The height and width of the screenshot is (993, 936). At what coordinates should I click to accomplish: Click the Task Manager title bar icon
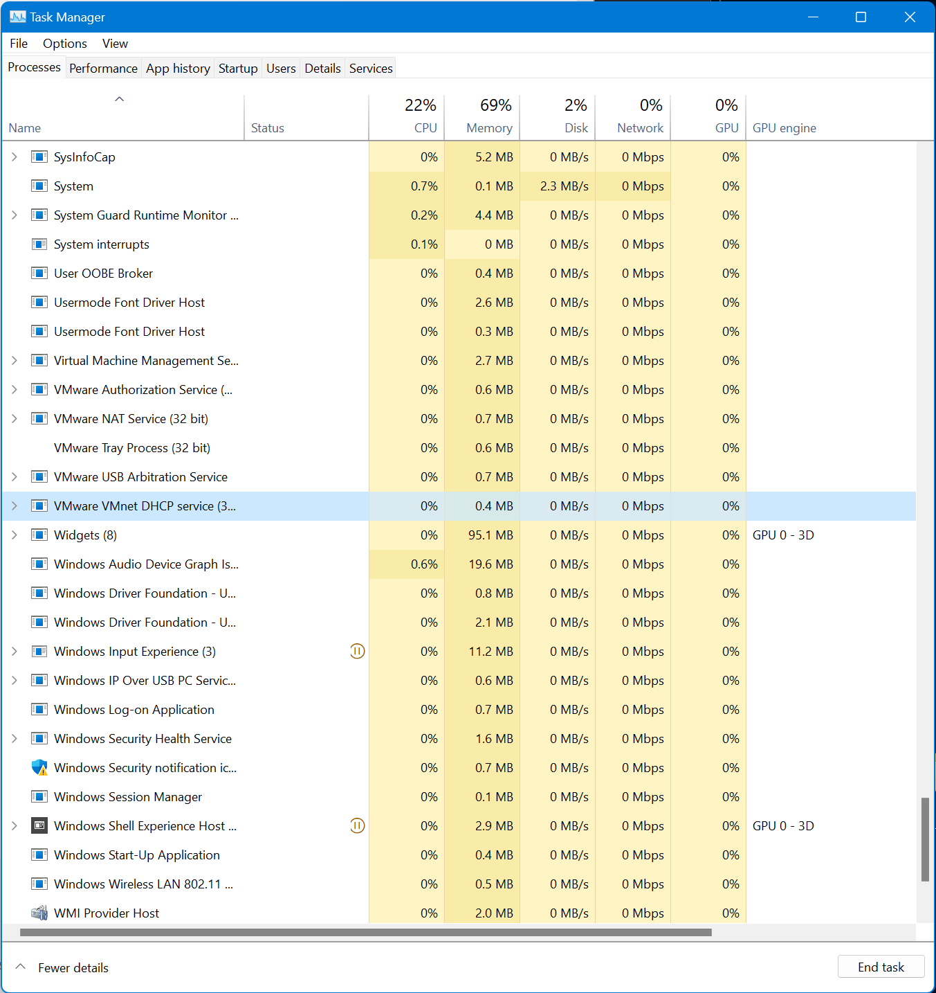[x=17, y=17]
